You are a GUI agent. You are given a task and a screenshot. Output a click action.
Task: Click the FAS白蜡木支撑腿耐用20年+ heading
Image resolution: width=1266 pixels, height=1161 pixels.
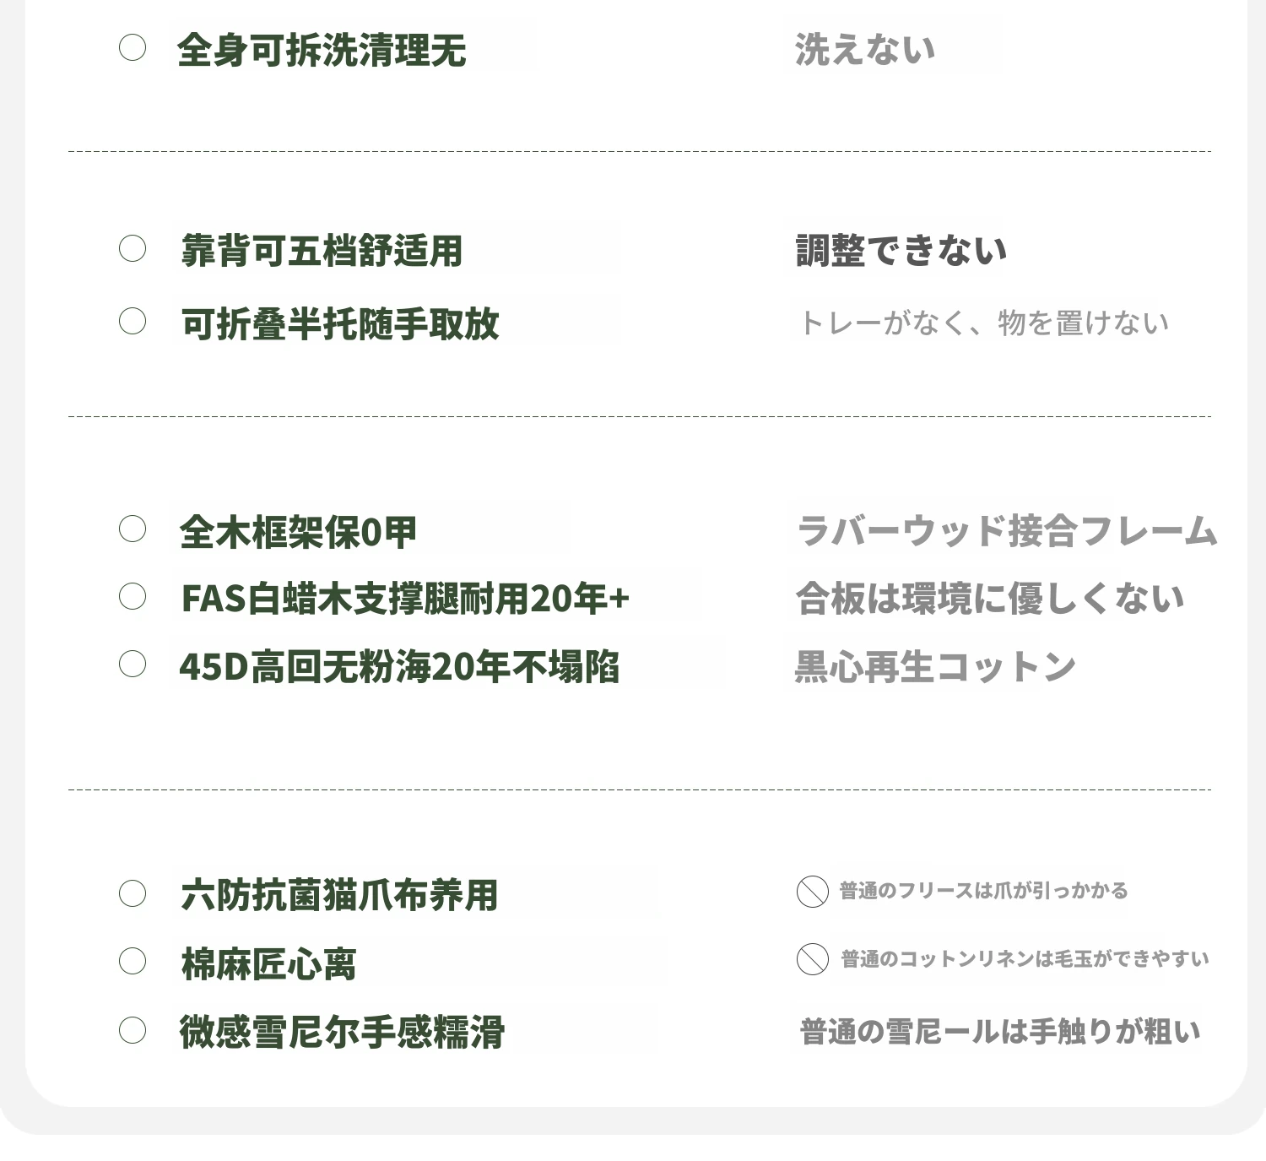click(406, 599)
